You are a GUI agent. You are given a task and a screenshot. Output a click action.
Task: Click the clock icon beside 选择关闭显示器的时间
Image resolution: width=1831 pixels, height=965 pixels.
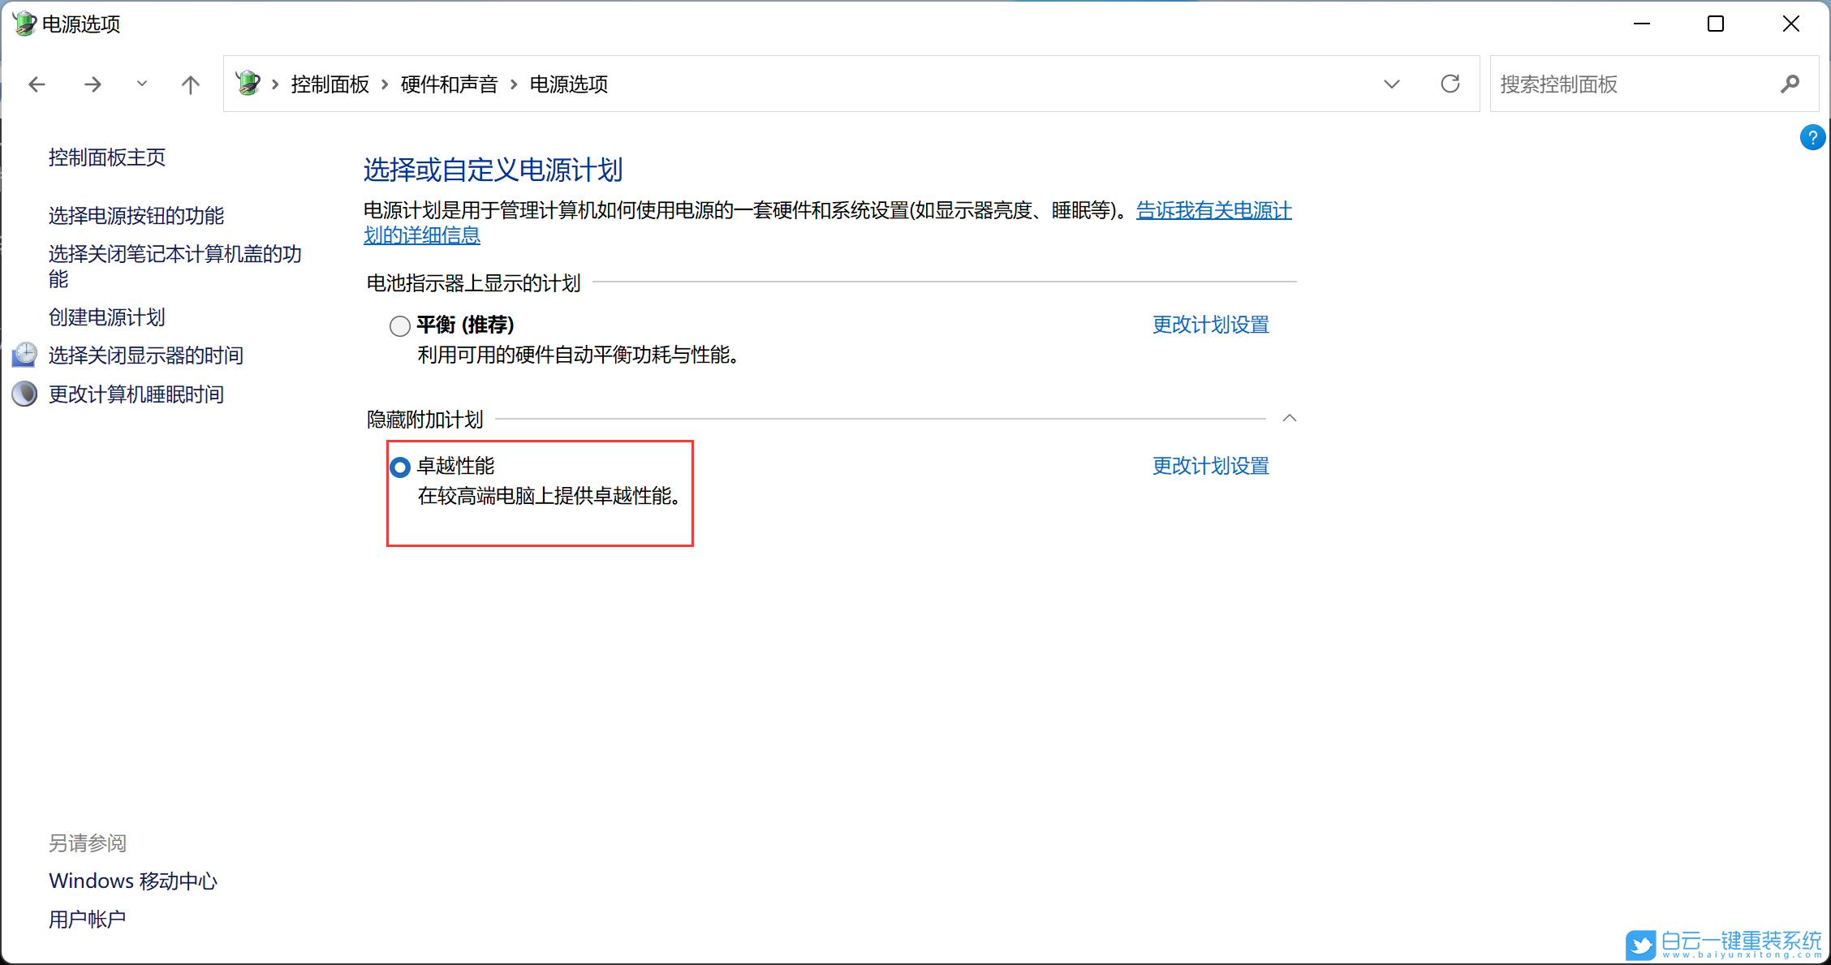[x=24, y=355]
